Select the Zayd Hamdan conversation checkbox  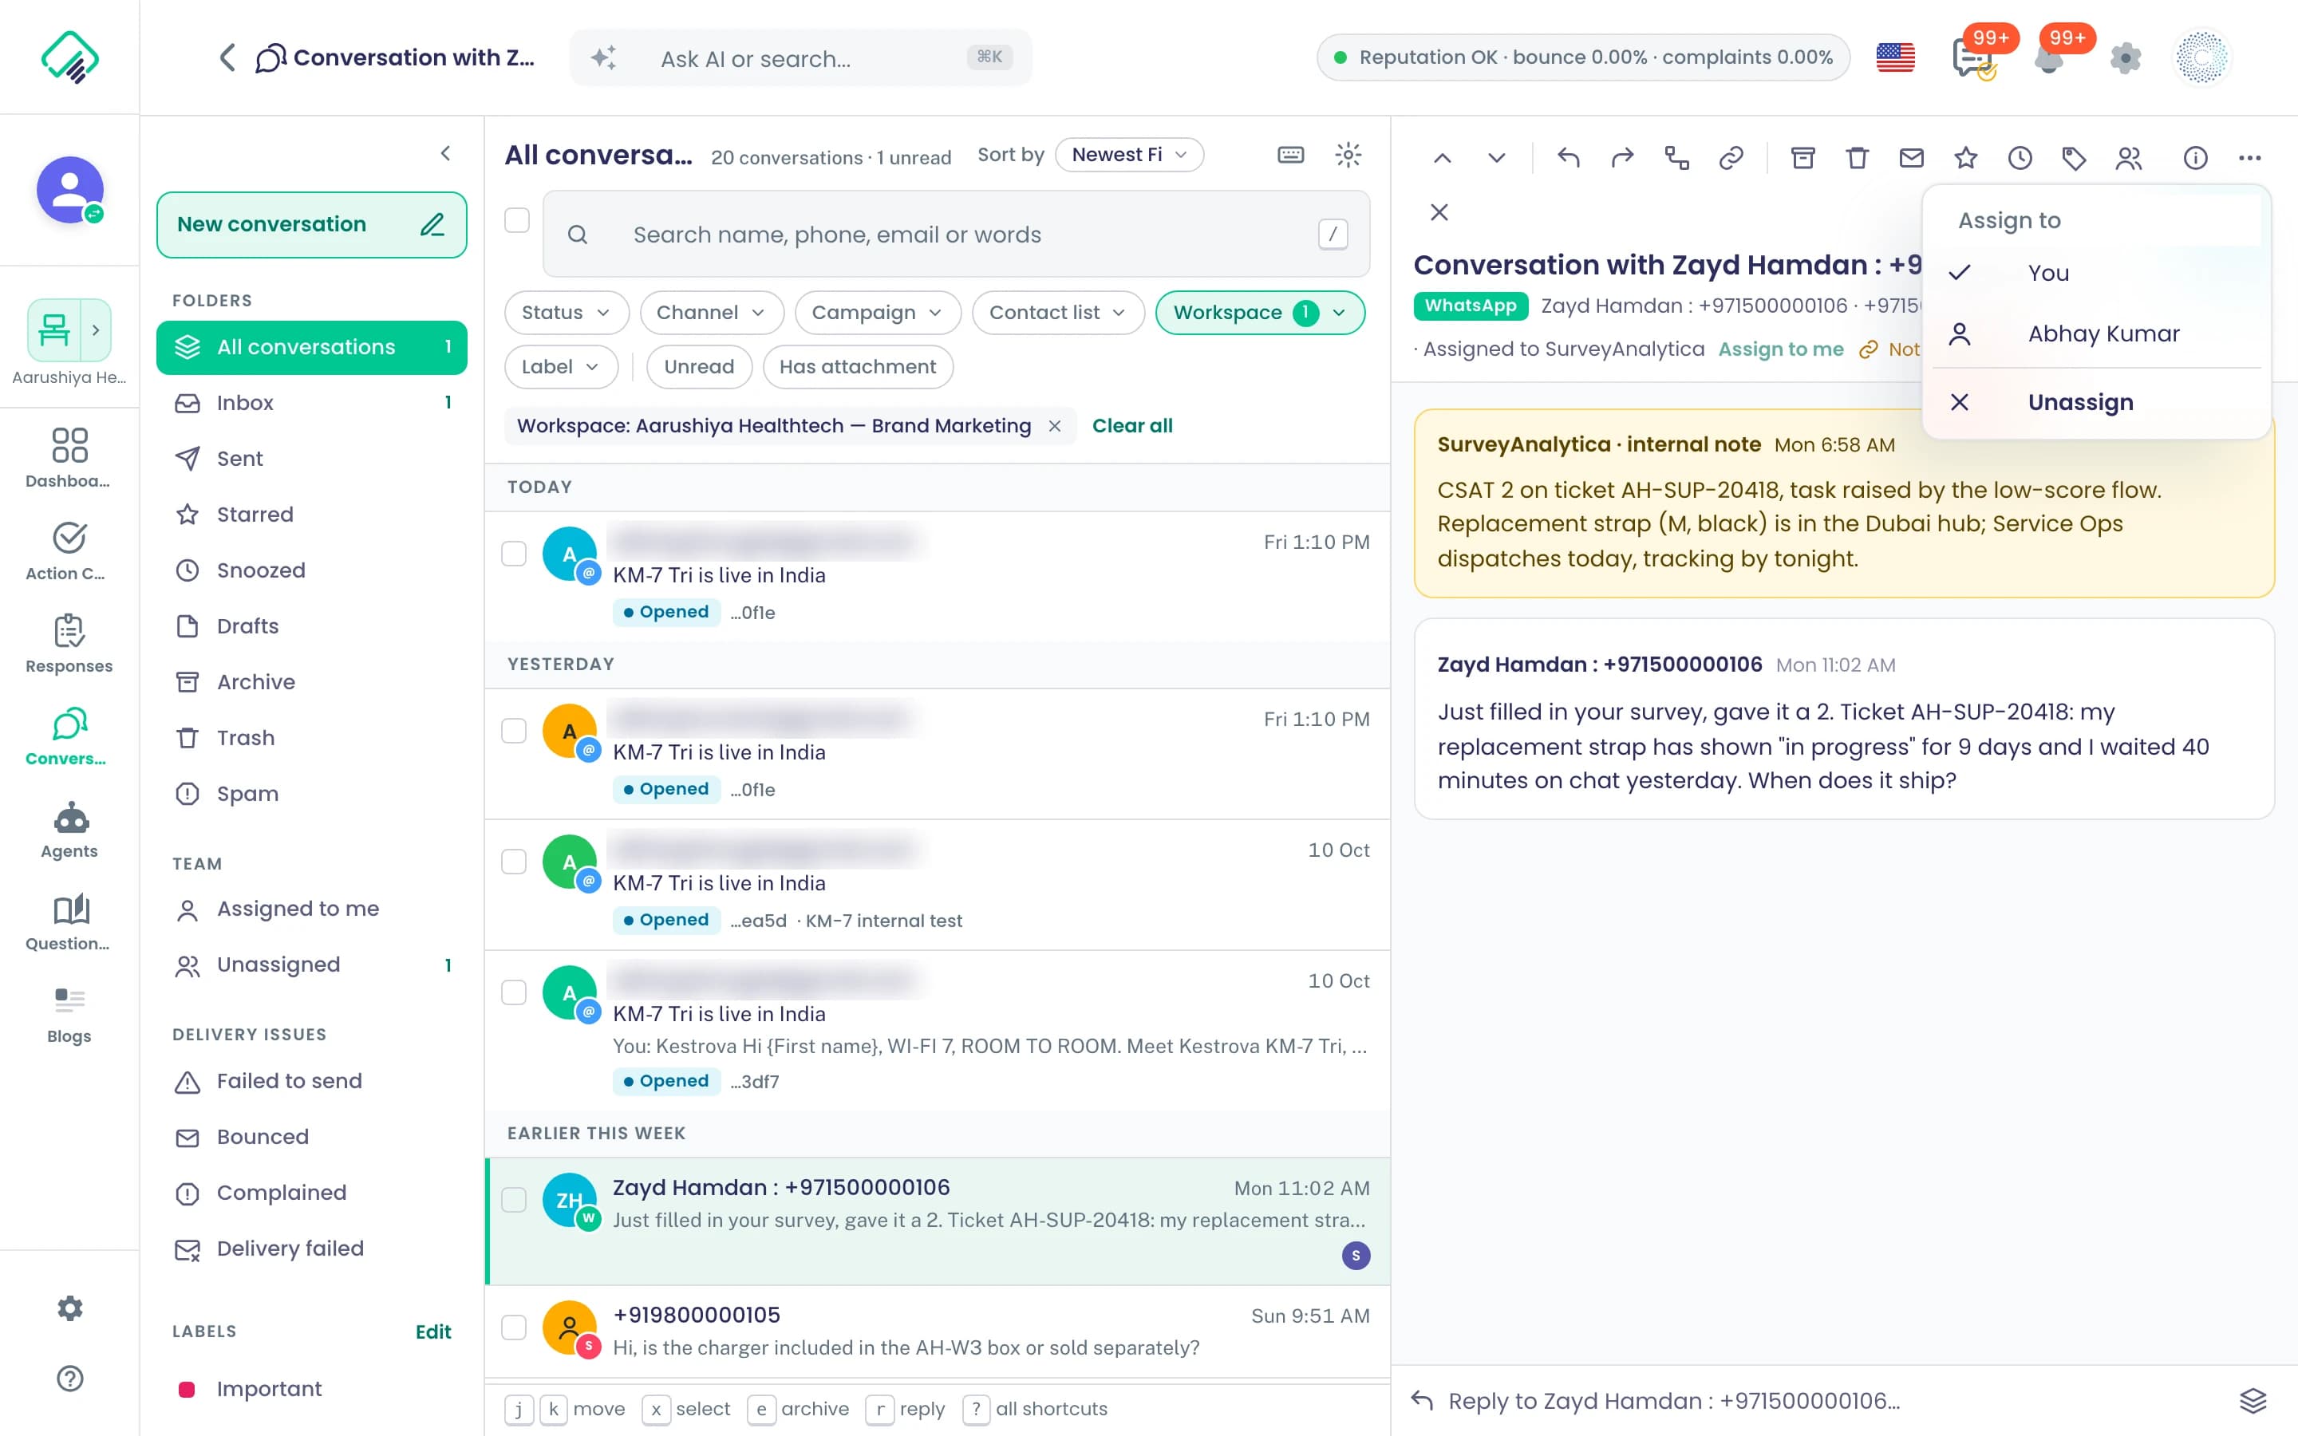[x=514, y=1200]
